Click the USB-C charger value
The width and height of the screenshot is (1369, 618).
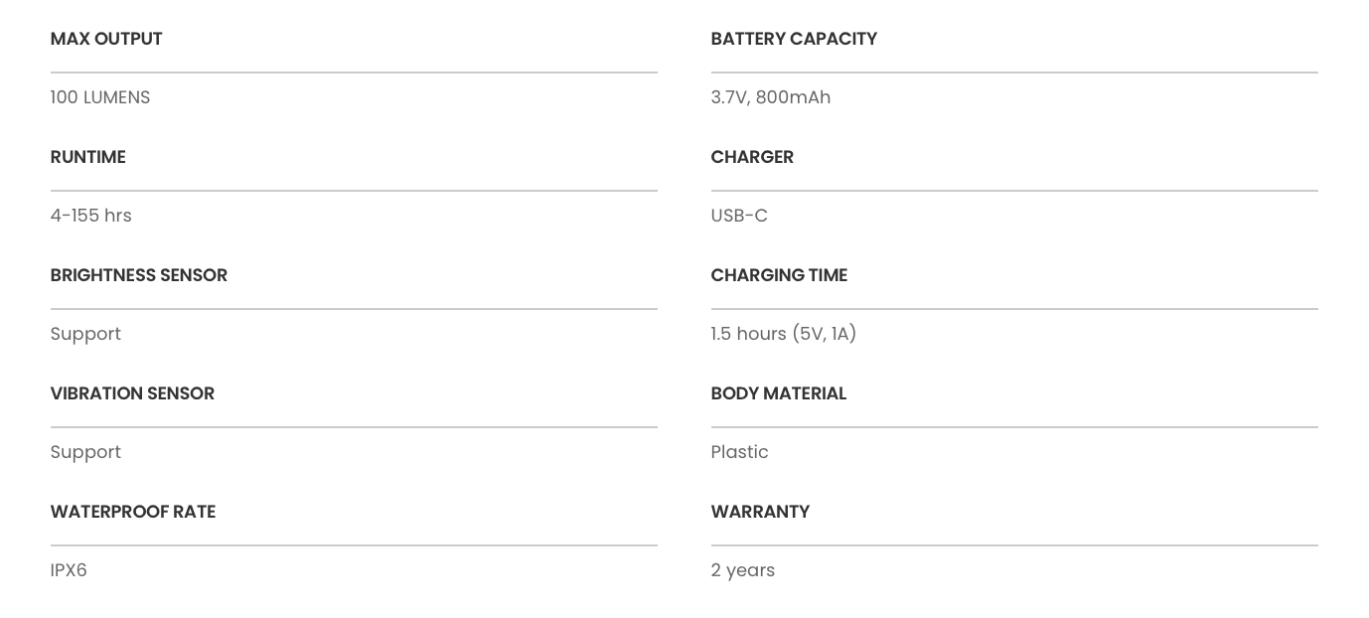pyautogui.click(x=739, y=216)
